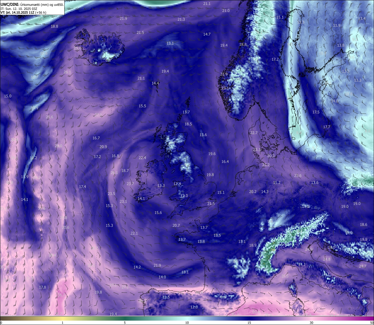The width and height of the screenshot is (374, 325).
Task: Select the 'IT: Sun. 12. 10. 2025 03Z' line
Action: [19, 9]
